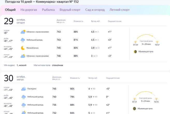
Task: Switch to Сад и огород tab
Action: (95, 10)
